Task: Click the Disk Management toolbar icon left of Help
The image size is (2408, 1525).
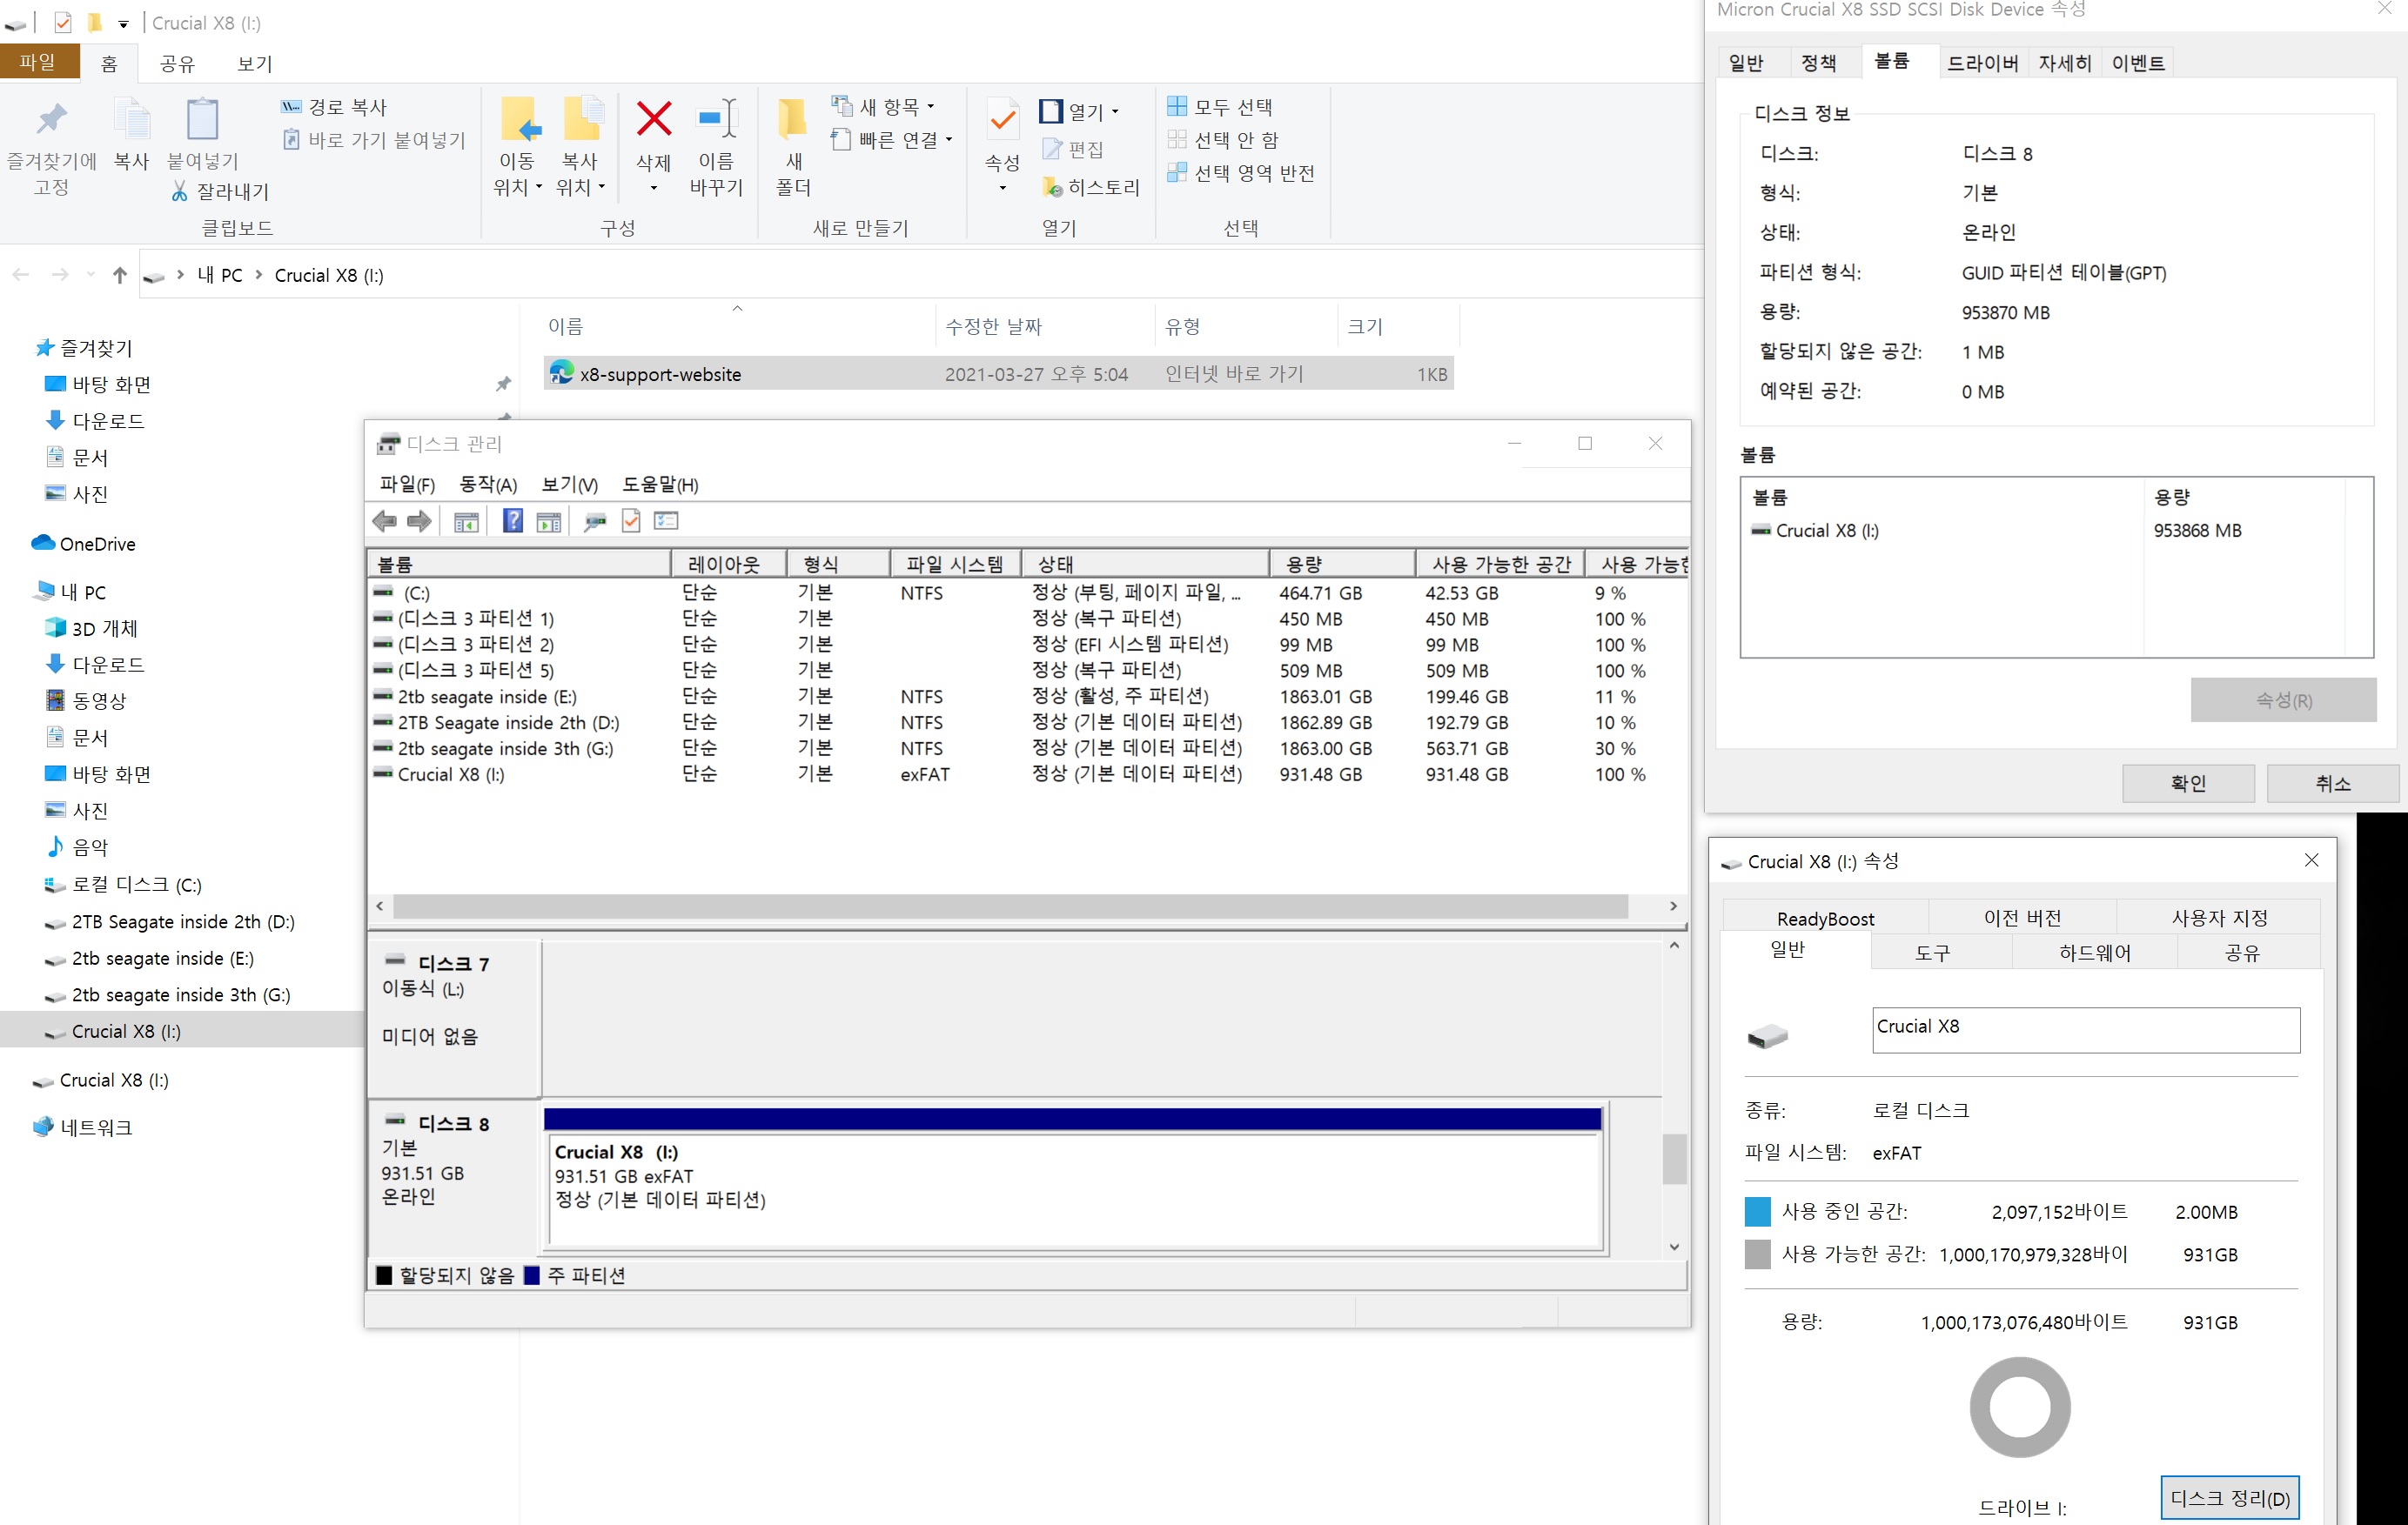Action: pyautogui.click(x=466, y=522)
